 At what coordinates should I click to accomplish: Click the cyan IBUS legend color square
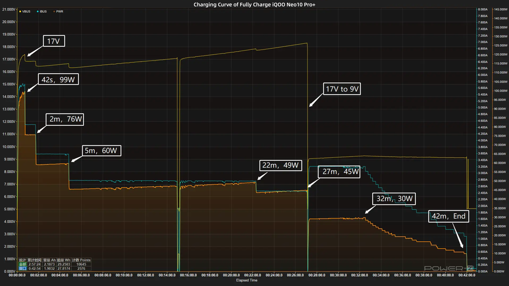(38, 12)
